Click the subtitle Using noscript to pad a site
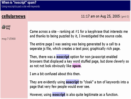Viewport: 131px width, 99px height. pos(21,7)
